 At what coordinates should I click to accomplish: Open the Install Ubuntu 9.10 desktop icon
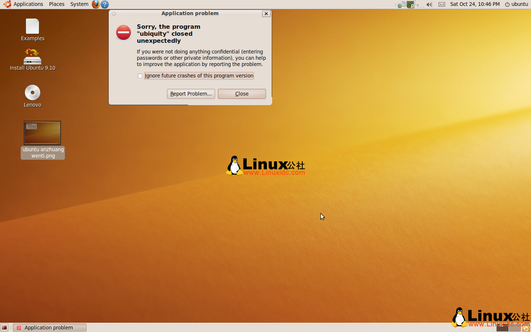click(32, 57)
